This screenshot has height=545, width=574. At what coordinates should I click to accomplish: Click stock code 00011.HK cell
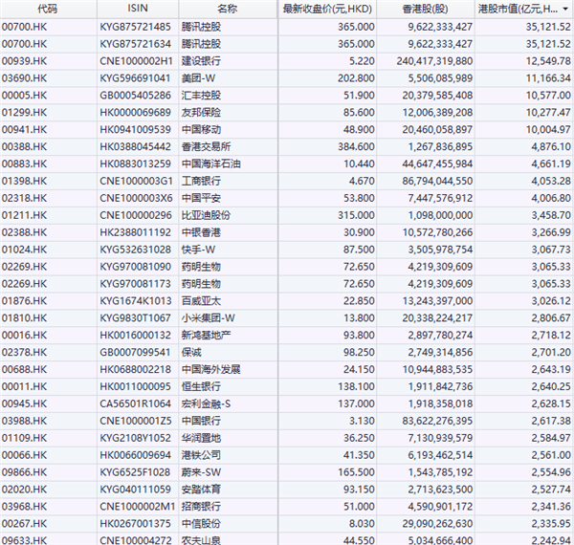[x=25, y=387]
